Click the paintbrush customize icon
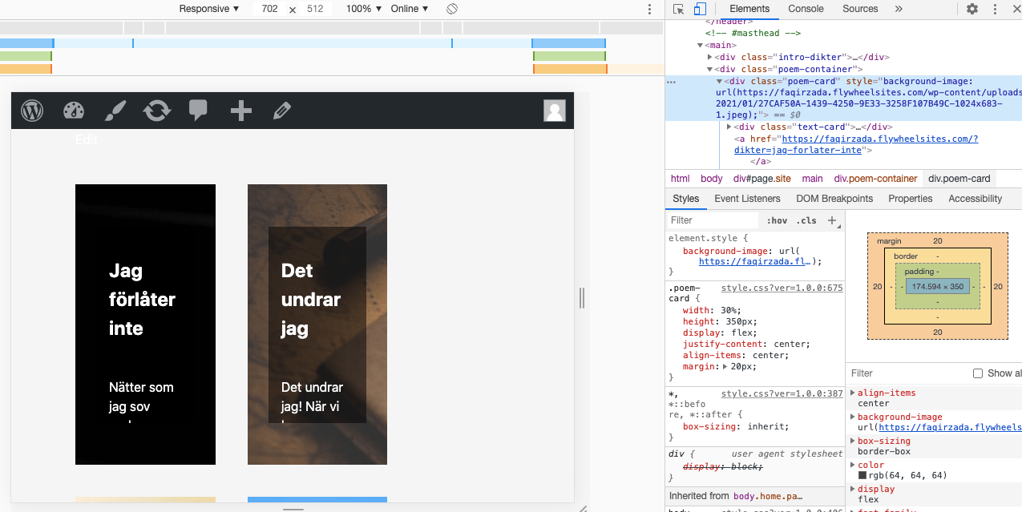This screenshot has width=1022, height=512. coord(115,111)
